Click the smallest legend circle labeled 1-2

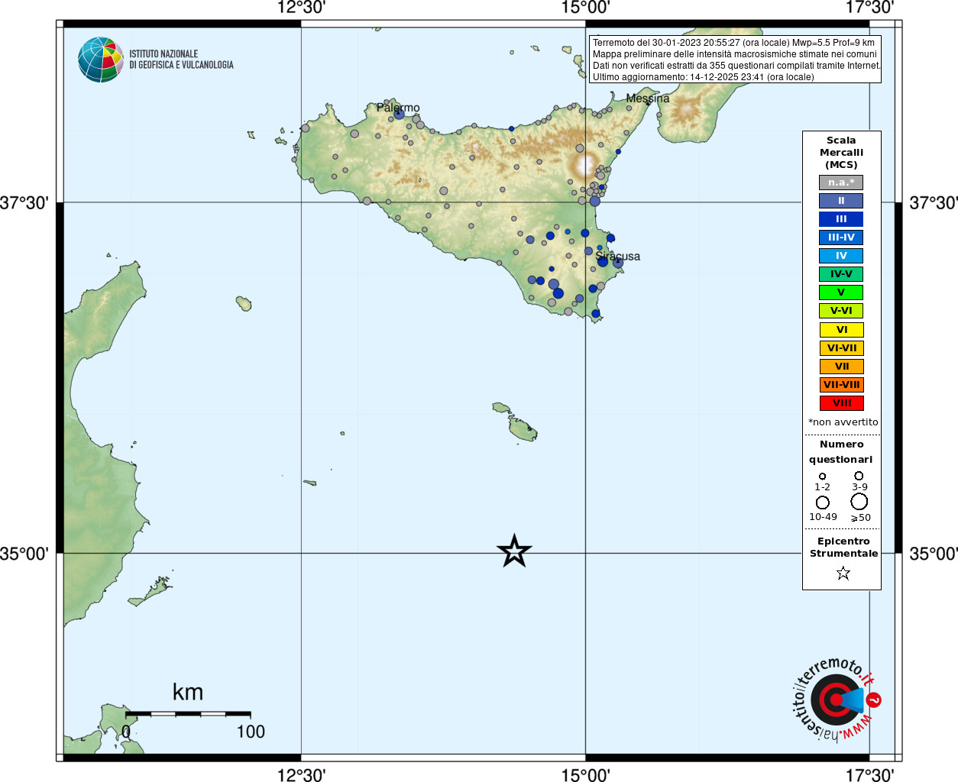point(822,477)
